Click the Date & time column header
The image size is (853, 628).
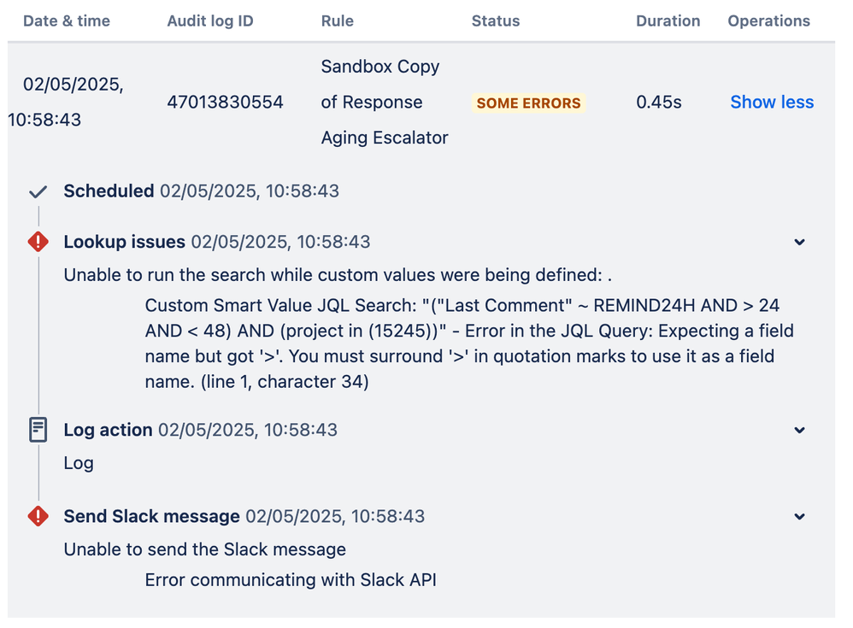(67, 21)
